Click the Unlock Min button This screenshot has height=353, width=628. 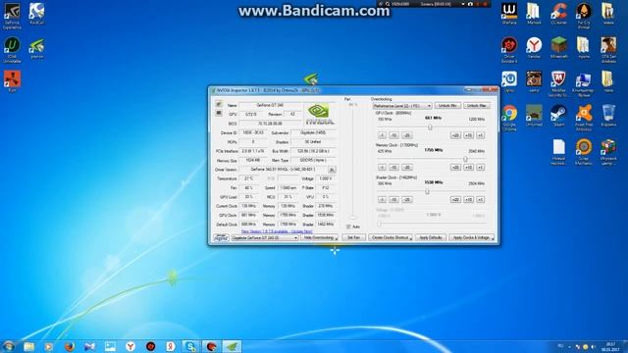coord(447,106)
